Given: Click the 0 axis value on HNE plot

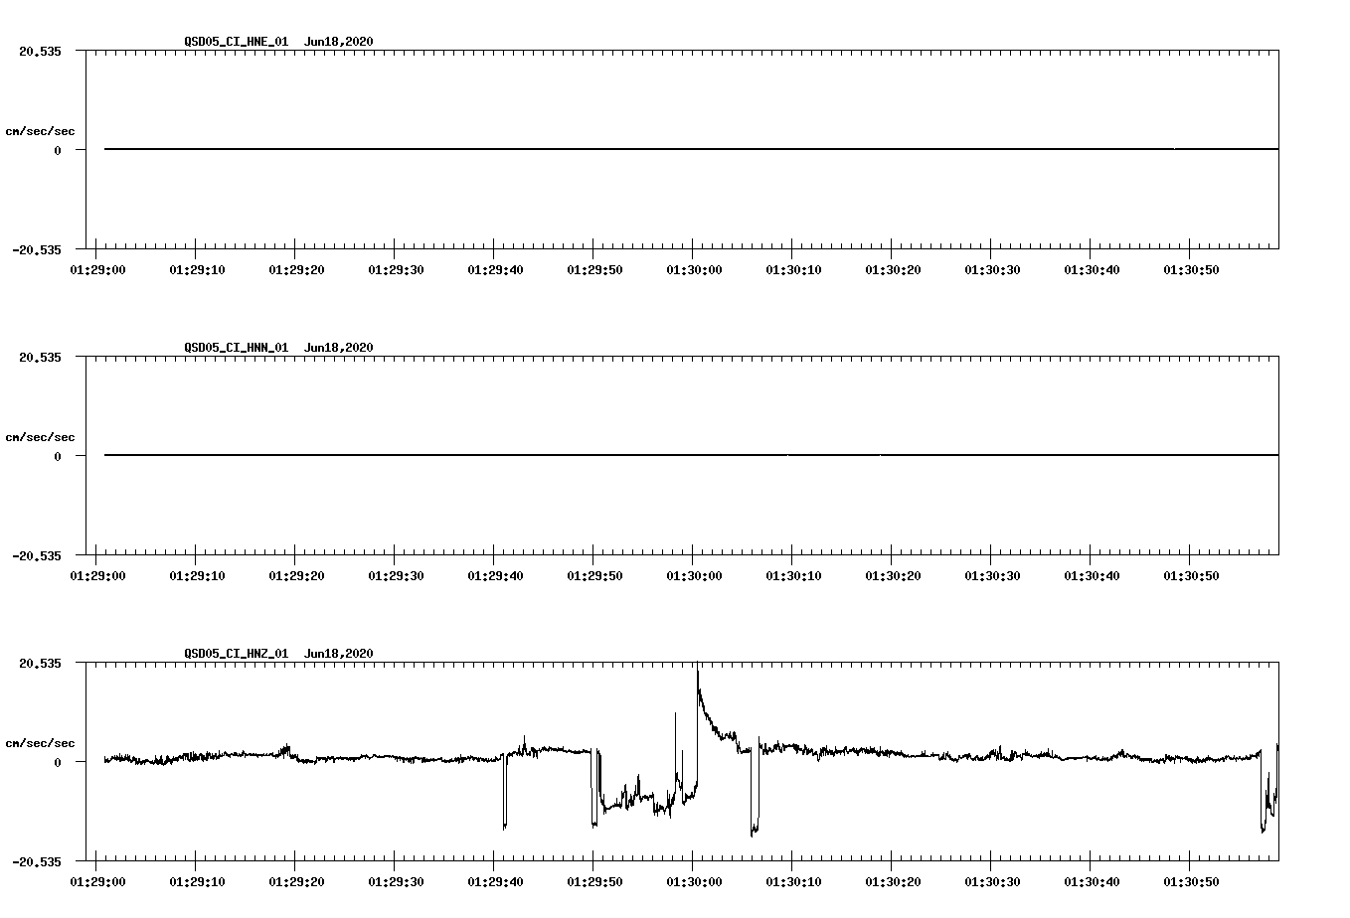Looking at the screenshot, I should click(58, 150).
